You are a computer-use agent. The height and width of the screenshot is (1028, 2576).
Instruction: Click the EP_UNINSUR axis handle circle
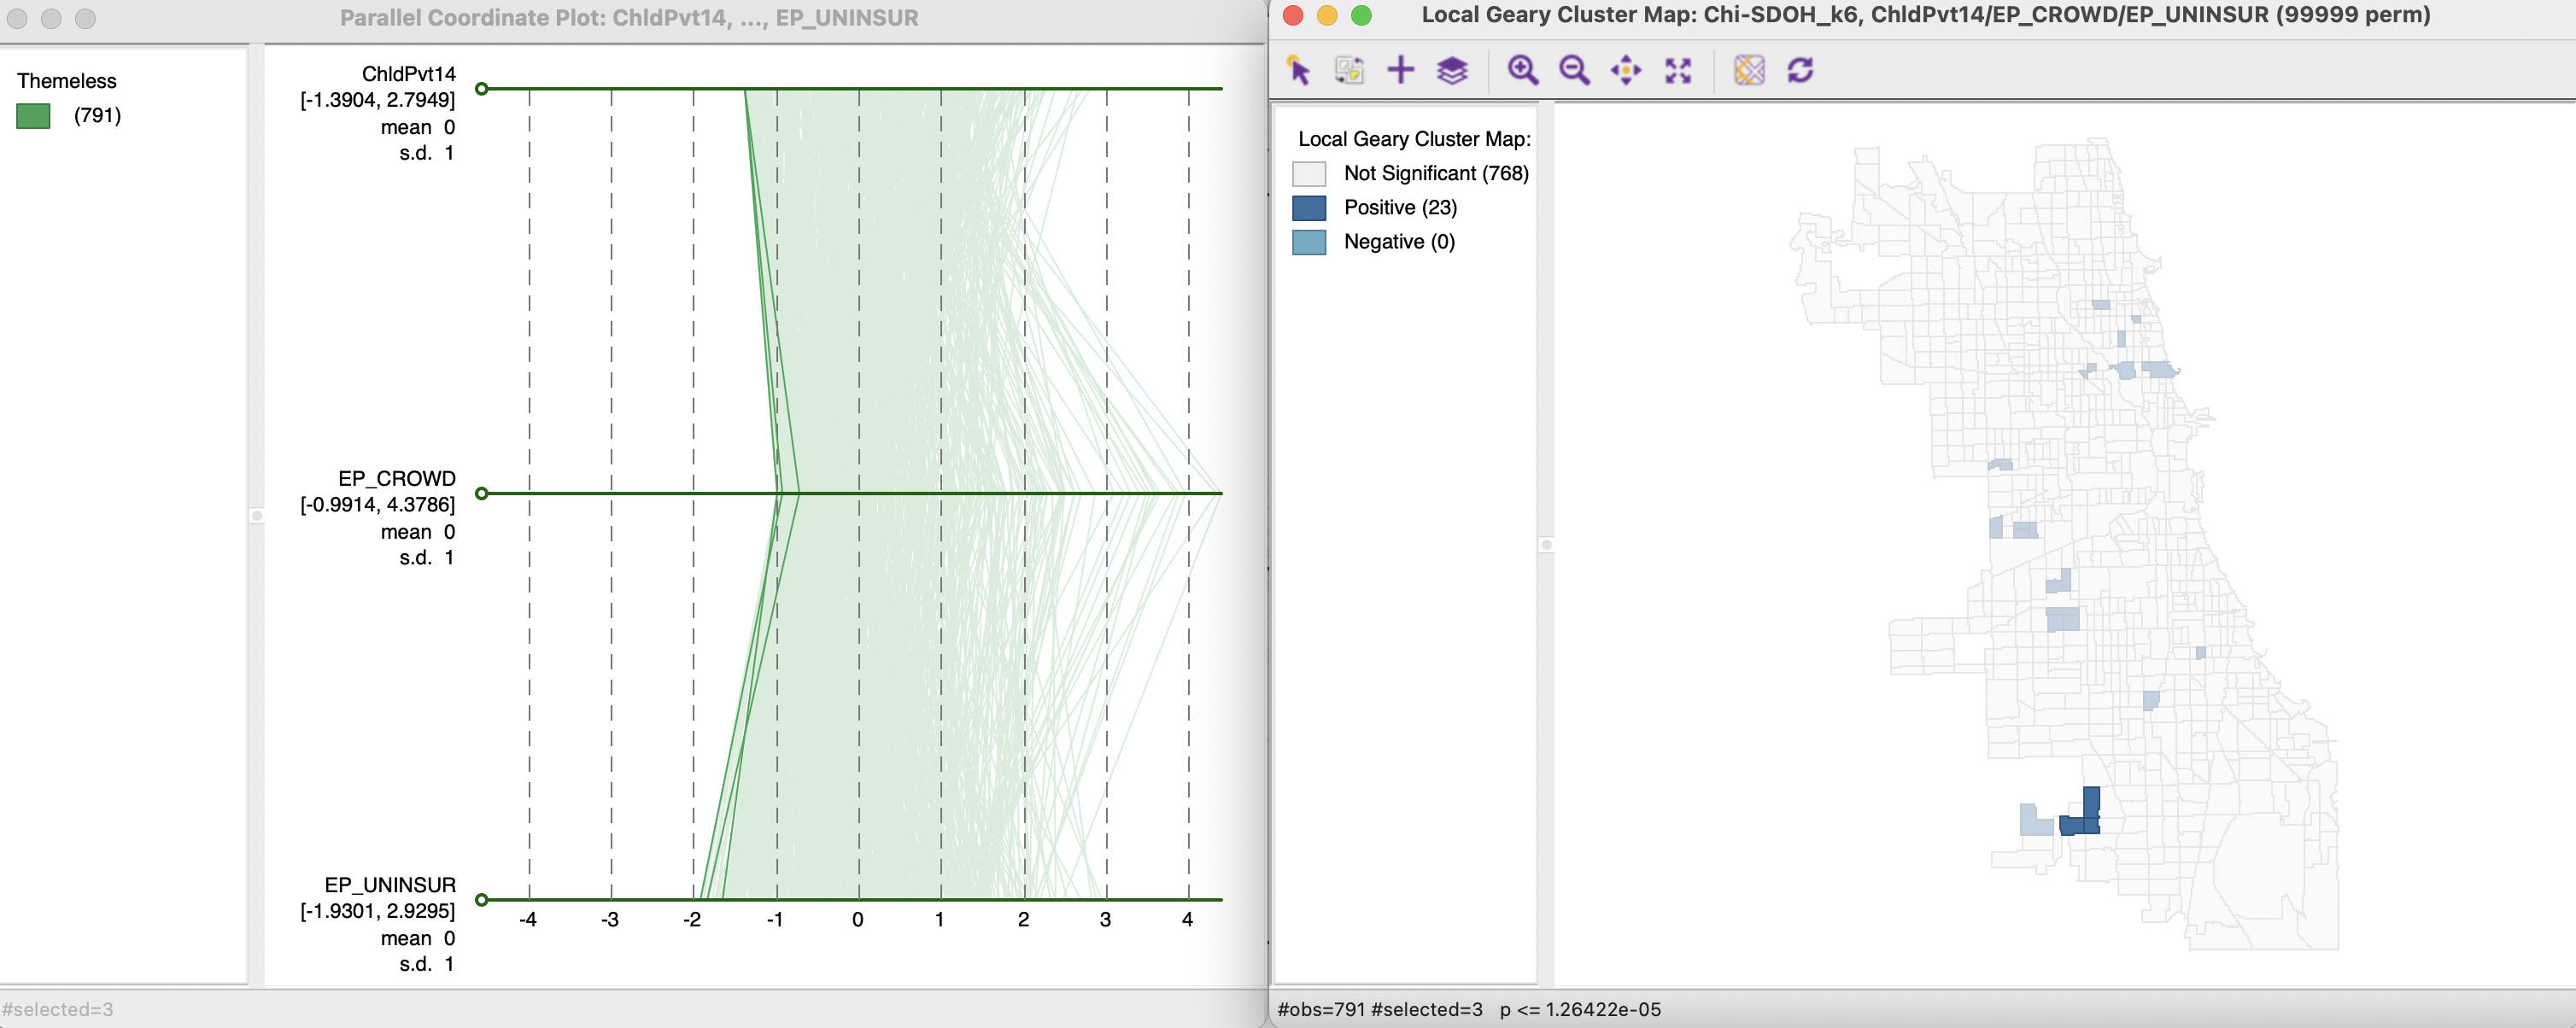tap(482, 899)
